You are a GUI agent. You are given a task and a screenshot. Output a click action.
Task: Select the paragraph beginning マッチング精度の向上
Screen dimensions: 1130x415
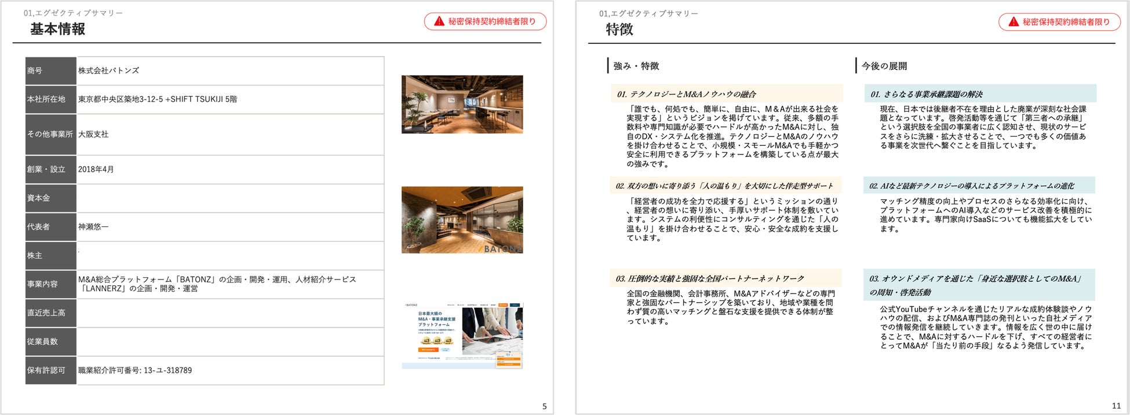pos(986,215)
